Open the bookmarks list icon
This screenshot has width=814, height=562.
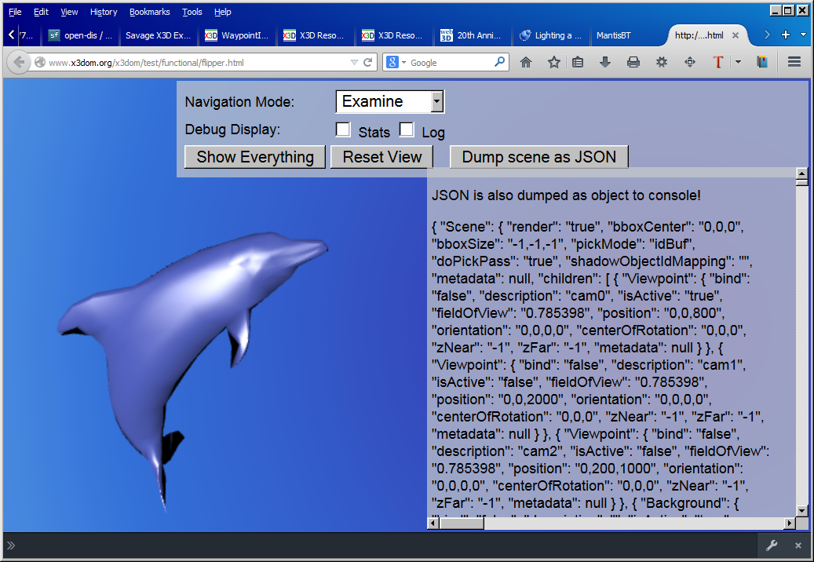(x=578, y=62)
